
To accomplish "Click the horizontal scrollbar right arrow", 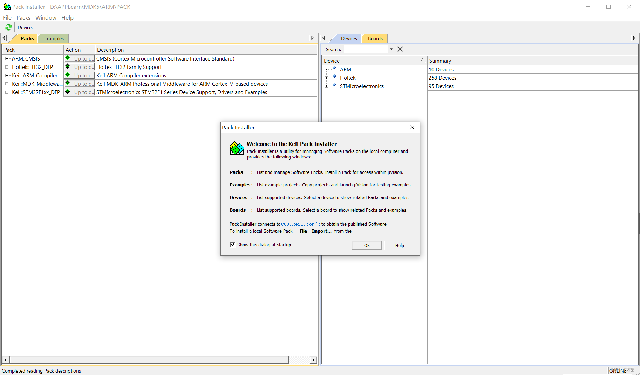I will coord(314,360).
